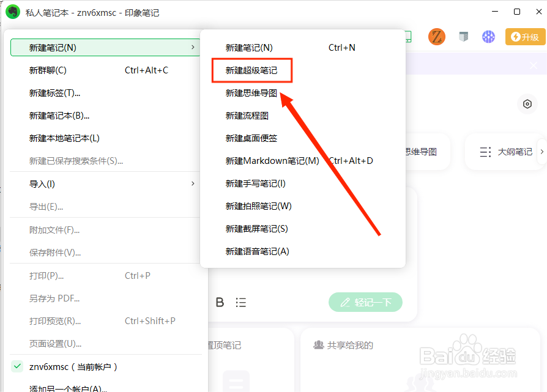Screen dimensions: 547x392
Task: Select 新建Markdown笔记(M) in submenu
Action: (x=303, y=161)
